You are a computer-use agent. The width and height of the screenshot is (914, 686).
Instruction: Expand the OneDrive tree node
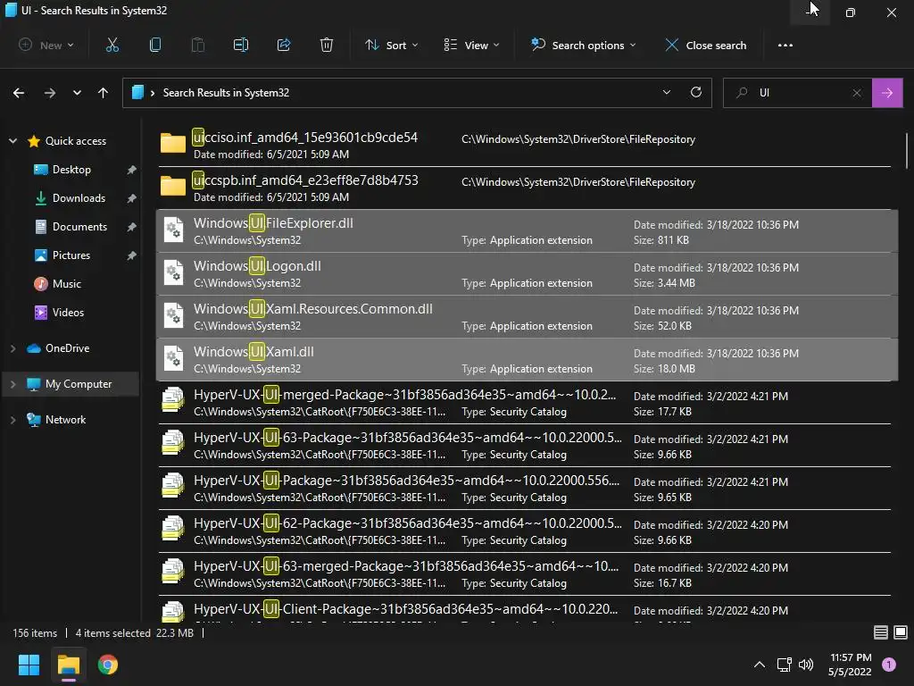(12, 348)
